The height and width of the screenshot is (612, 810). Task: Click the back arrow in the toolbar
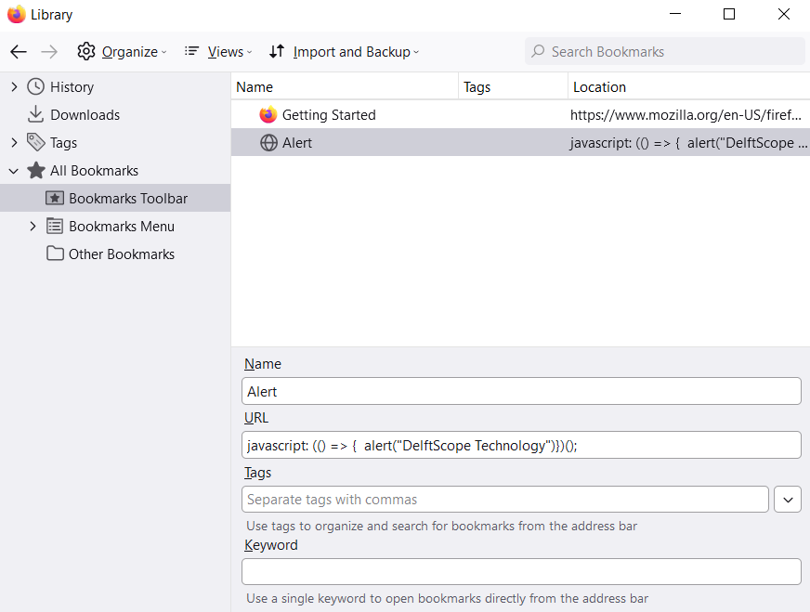click(x=19, y=52)
